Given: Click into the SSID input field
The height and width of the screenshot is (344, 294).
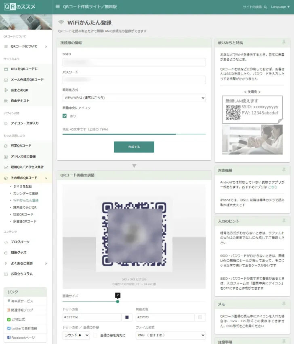Looking at the screenshot, I should point(134,62).
